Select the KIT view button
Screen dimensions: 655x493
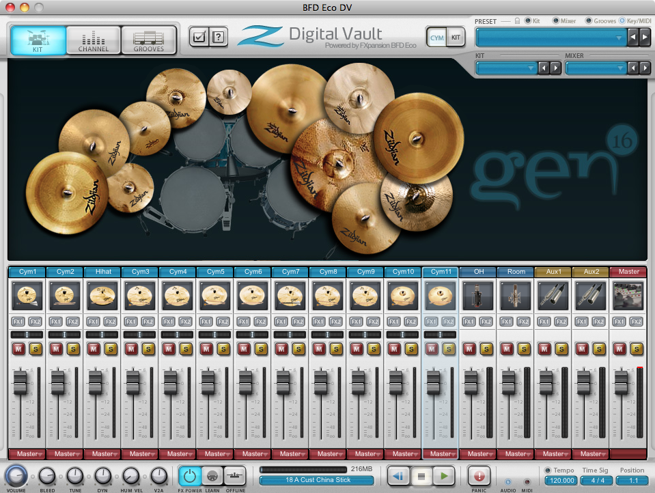tap(456, 38)
